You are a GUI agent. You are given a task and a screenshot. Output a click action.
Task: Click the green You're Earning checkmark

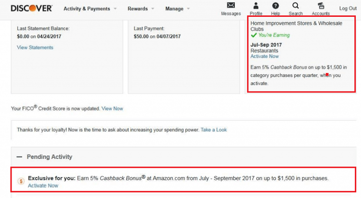(254, 35)
